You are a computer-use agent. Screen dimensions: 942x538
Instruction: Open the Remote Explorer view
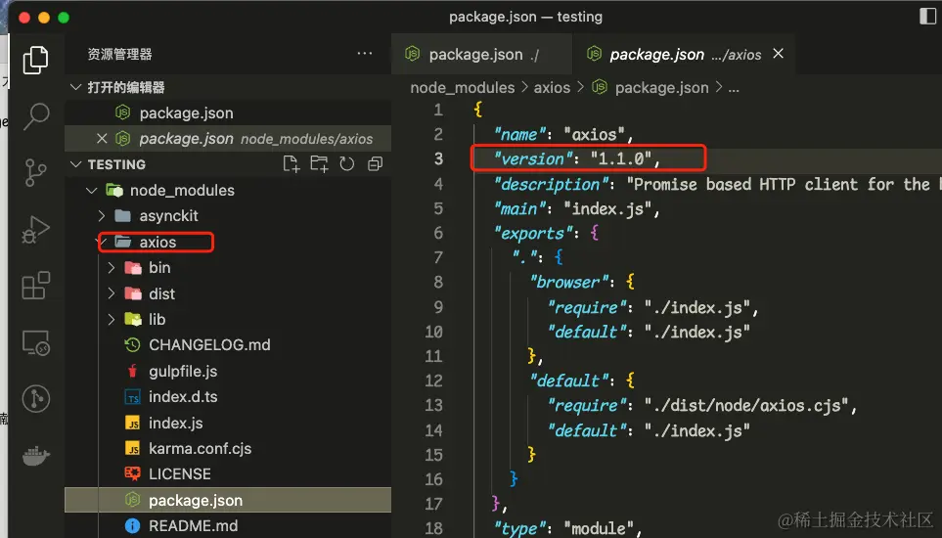point(35,342)
